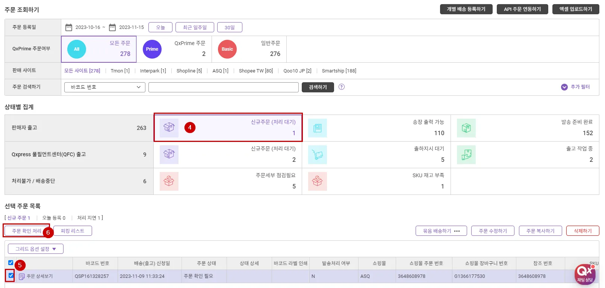Click the 주문세부 점검필요 red box icon
This screenshot has height=288, width=605.
(x=169, y=181)
